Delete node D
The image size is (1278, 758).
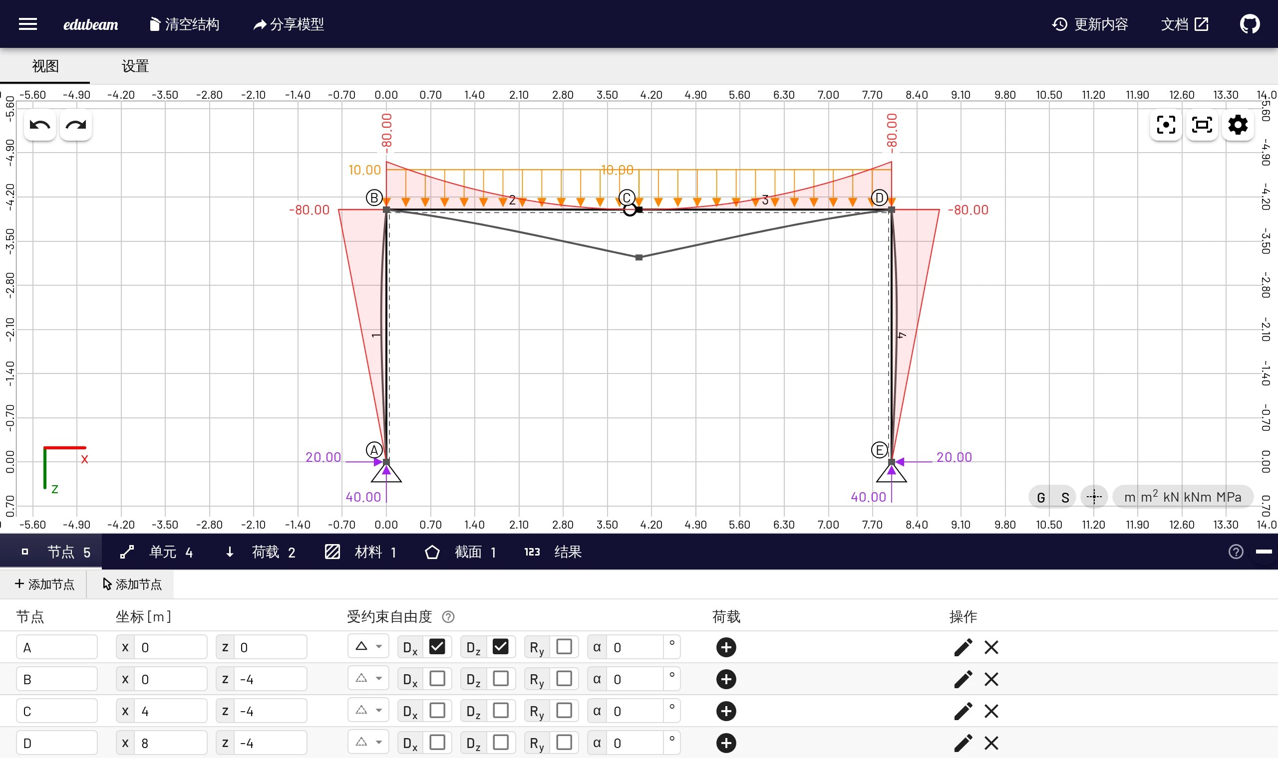(991, 743)
